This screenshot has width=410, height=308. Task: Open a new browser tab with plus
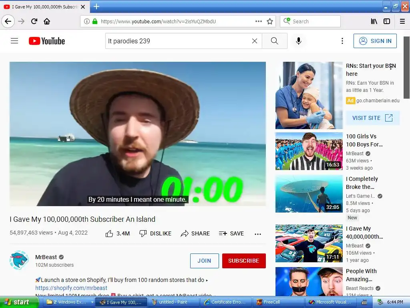[x=96, y=6]
